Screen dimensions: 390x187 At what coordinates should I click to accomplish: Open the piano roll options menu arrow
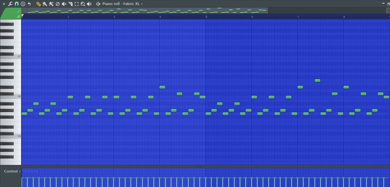tap(4, 4)
